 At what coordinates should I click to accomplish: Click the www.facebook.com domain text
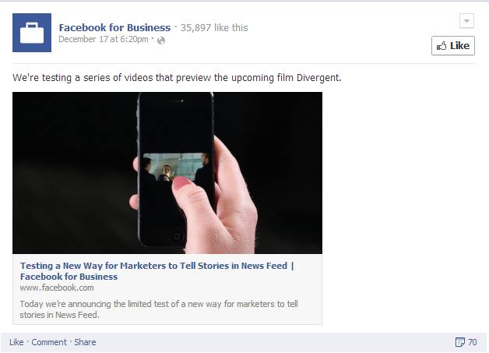click(x=57, y=288)
